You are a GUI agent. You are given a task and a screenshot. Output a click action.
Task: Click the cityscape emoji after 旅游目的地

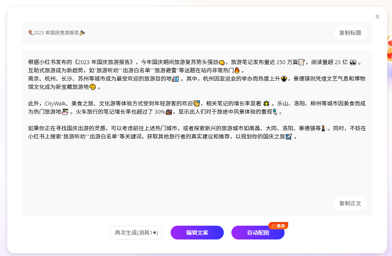pos(175,79)
